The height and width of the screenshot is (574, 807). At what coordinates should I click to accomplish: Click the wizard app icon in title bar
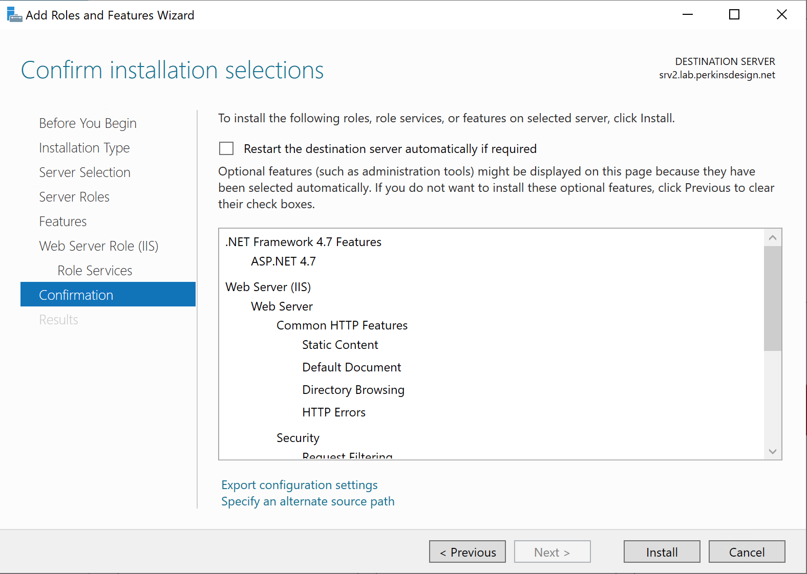point(14,15)
